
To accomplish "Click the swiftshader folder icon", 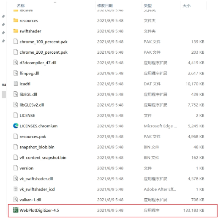I will pos(16,31).
